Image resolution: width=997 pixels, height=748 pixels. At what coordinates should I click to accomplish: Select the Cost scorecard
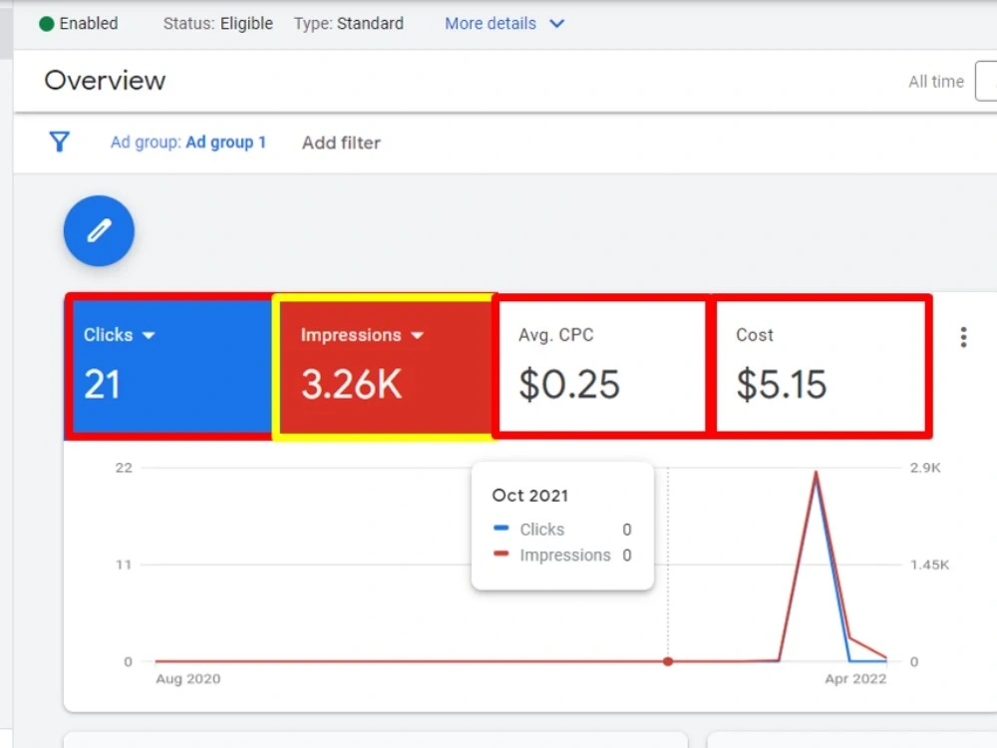[821, 366]
